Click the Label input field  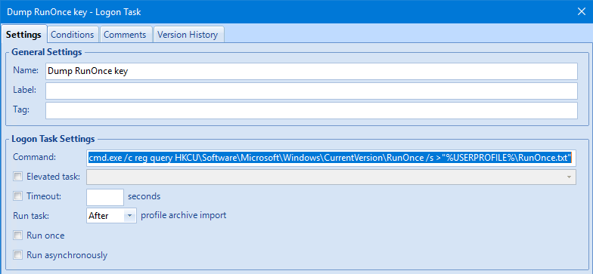(312, 91)
